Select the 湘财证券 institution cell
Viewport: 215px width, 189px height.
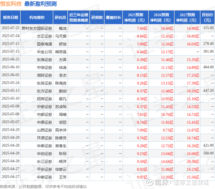pos(37,75)
